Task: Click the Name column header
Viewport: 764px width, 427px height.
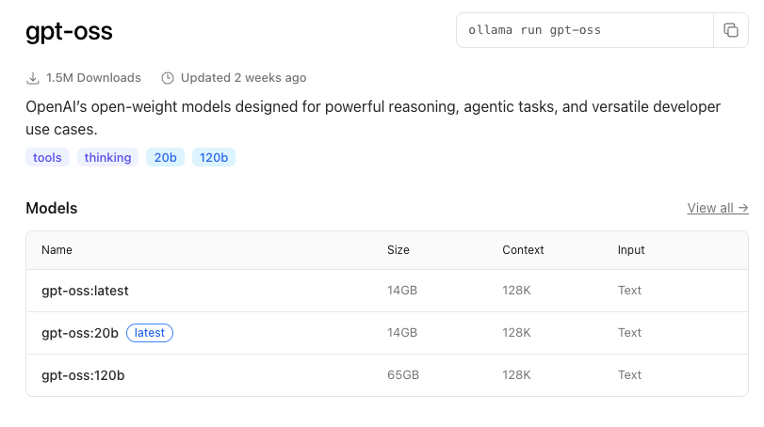Action: (57, 250)
